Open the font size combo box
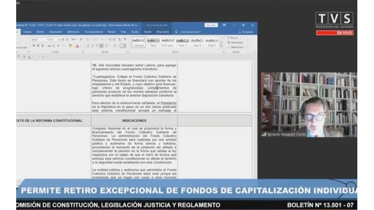 [x=55, y=39]
